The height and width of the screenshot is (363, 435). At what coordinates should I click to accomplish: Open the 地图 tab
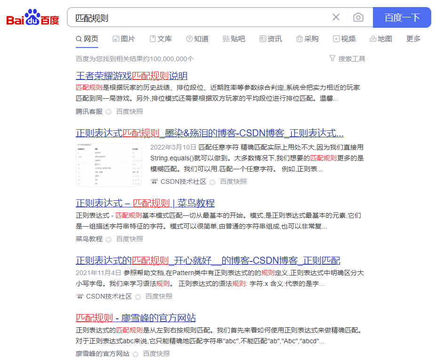pyautogui.click(x=381, y=39)
